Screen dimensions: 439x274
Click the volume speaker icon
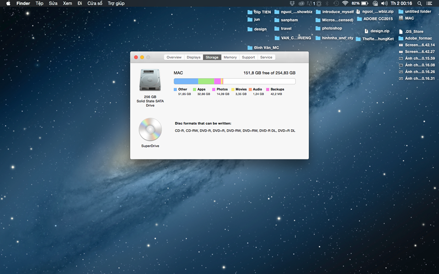tap(384, 3)
